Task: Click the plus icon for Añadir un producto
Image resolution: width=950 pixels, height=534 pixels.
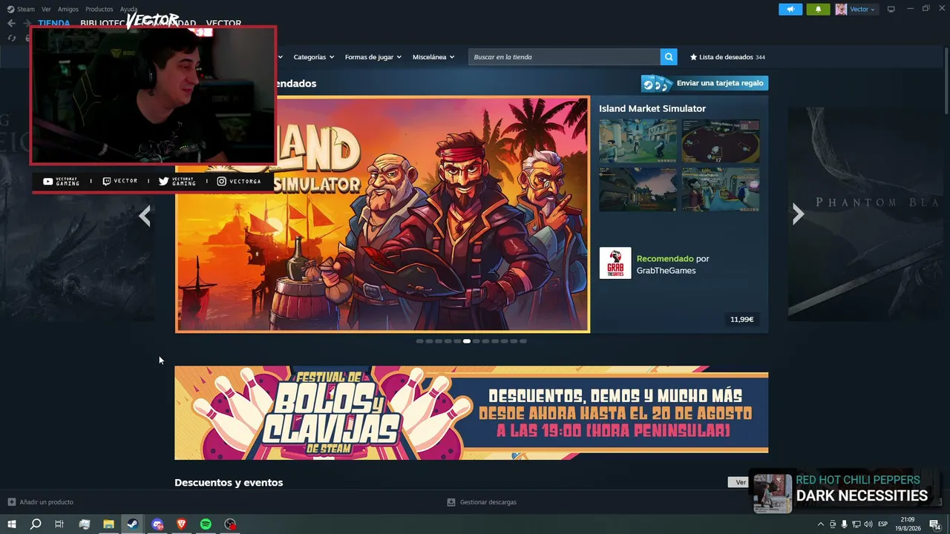Action: (11, 502)
